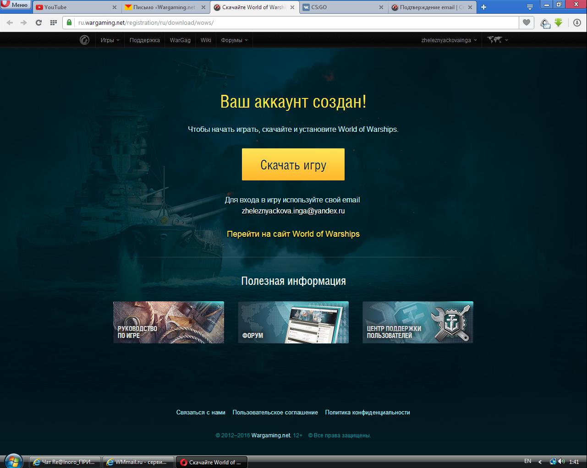
Task: Click the green padlock security icon
Action: [x=69, y=22]
